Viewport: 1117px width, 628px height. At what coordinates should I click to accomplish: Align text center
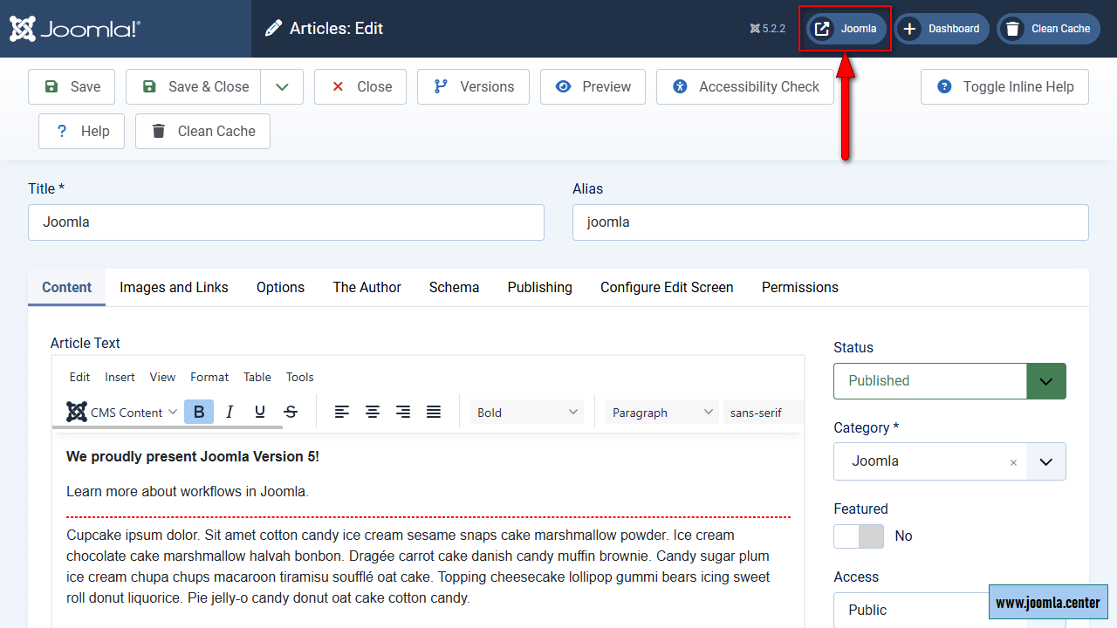(373, 412)
